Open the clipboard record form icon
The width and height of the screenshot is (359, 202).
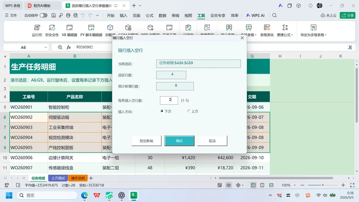(188, 28)
